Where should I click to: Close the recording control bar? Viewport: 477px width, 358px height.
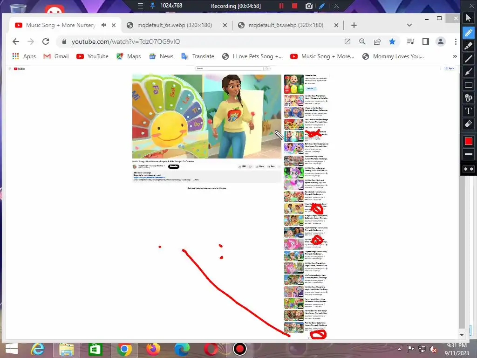[336, 6]
